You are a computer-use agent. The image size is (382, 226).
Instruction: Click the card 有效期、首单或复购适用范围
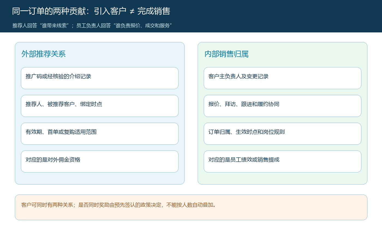pyautogui.click(x=100, y=134)
